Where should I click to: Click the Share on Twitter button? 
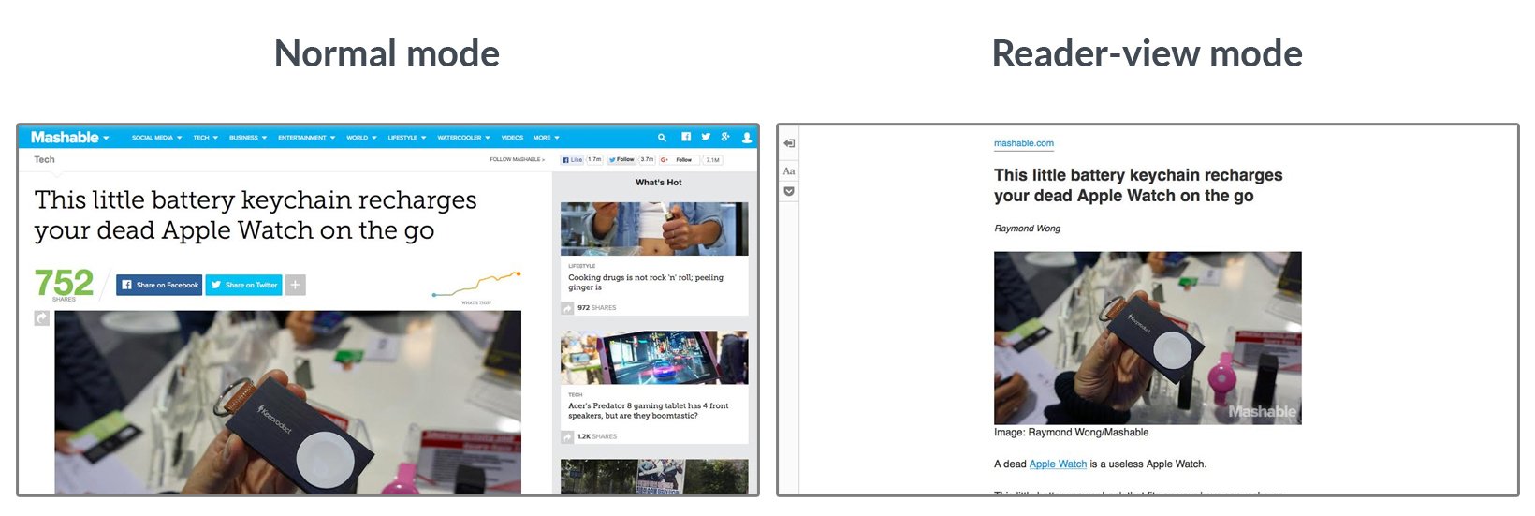click(243, 285)
